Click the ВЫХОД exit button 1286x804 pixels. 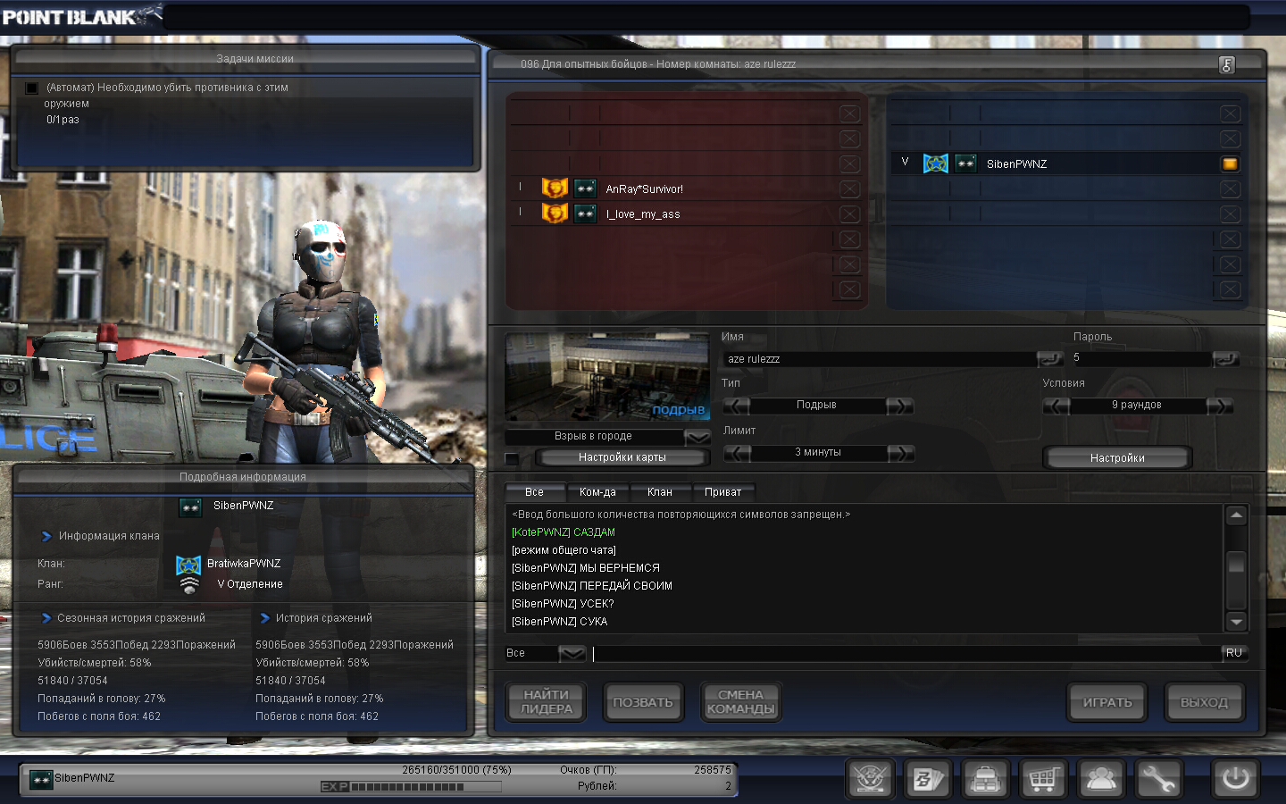pyautogui.click(x=1204, y=702)
